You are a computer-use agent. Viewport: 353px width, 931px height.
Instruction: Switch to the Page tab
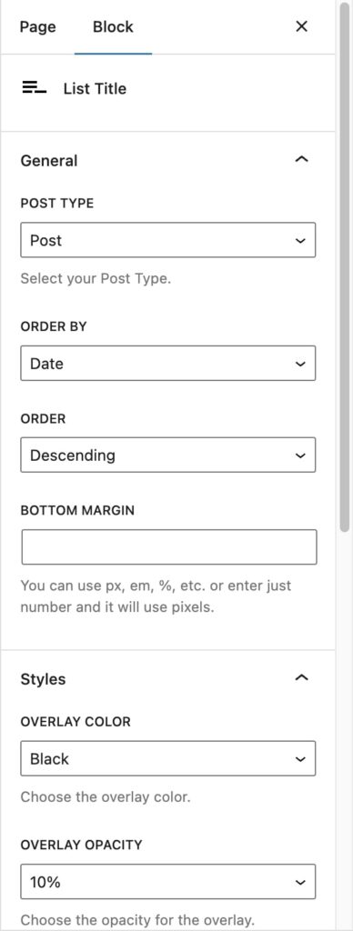click(x=37, y=26)
